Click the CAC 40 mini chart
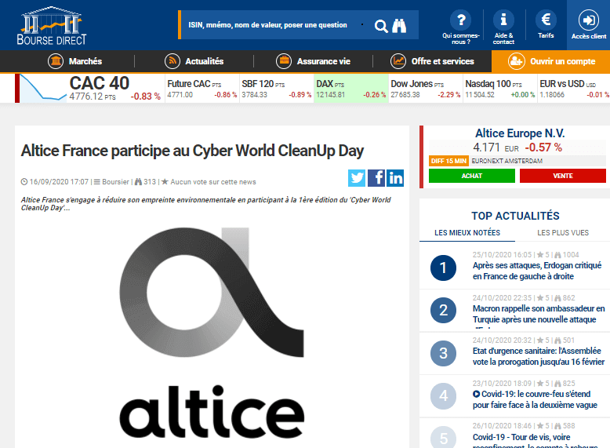This screenshot has width=610, height=448. 43,89
